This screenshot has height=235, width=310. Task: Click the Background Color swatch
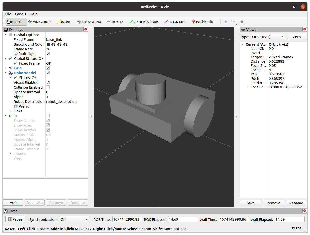coord(49,44)
